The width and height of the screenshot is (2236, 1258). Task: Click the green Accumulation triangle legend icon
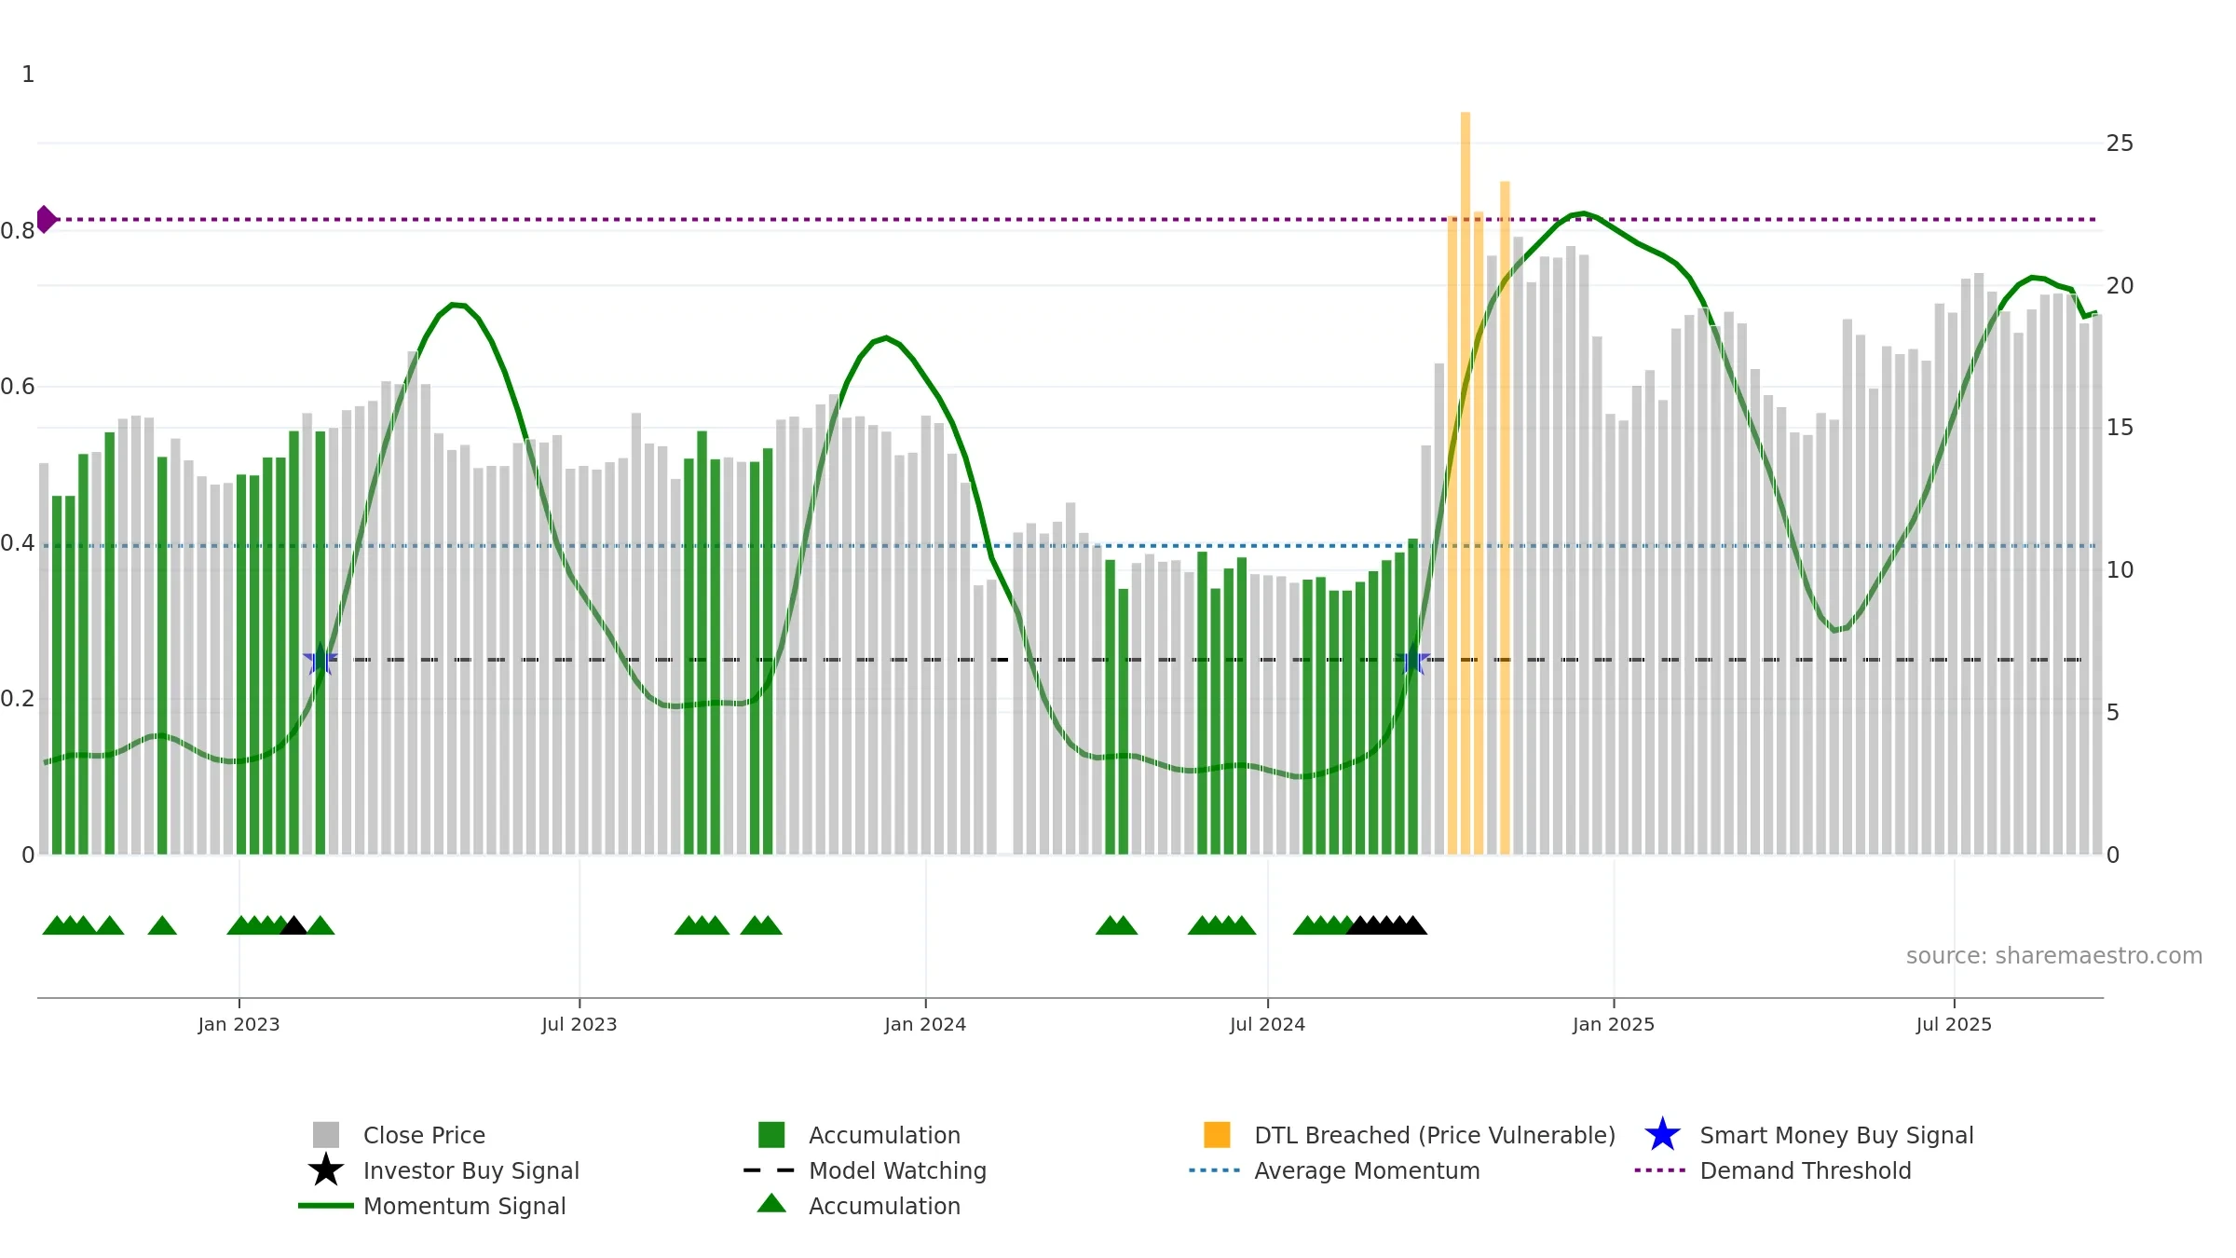(x=771, y=1204)
